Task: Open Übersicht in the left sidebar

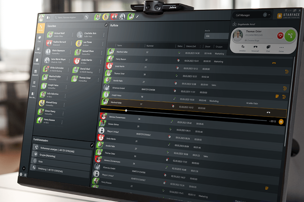Action: [36, 73]
